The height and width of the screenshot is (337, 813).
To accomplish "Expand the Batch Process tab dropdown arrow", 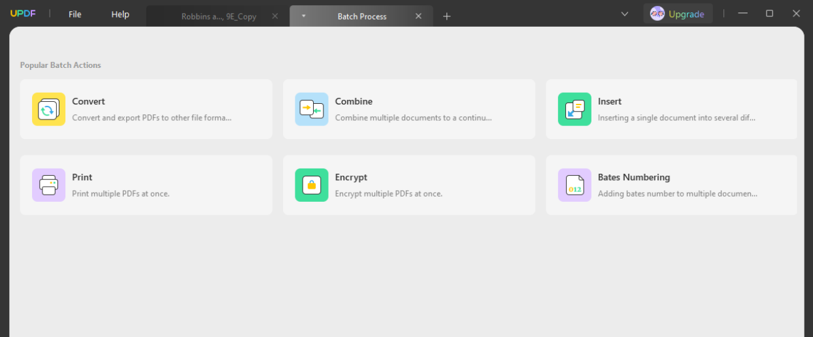I will click(x=303, y=16).
